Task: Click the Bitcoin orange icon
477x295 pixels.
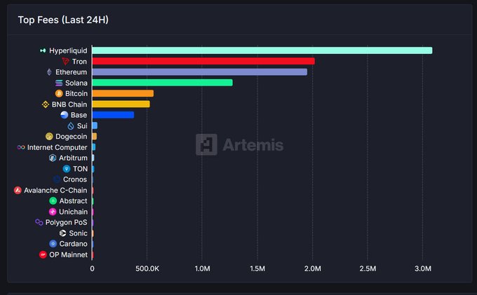Action: click(59, 94)
